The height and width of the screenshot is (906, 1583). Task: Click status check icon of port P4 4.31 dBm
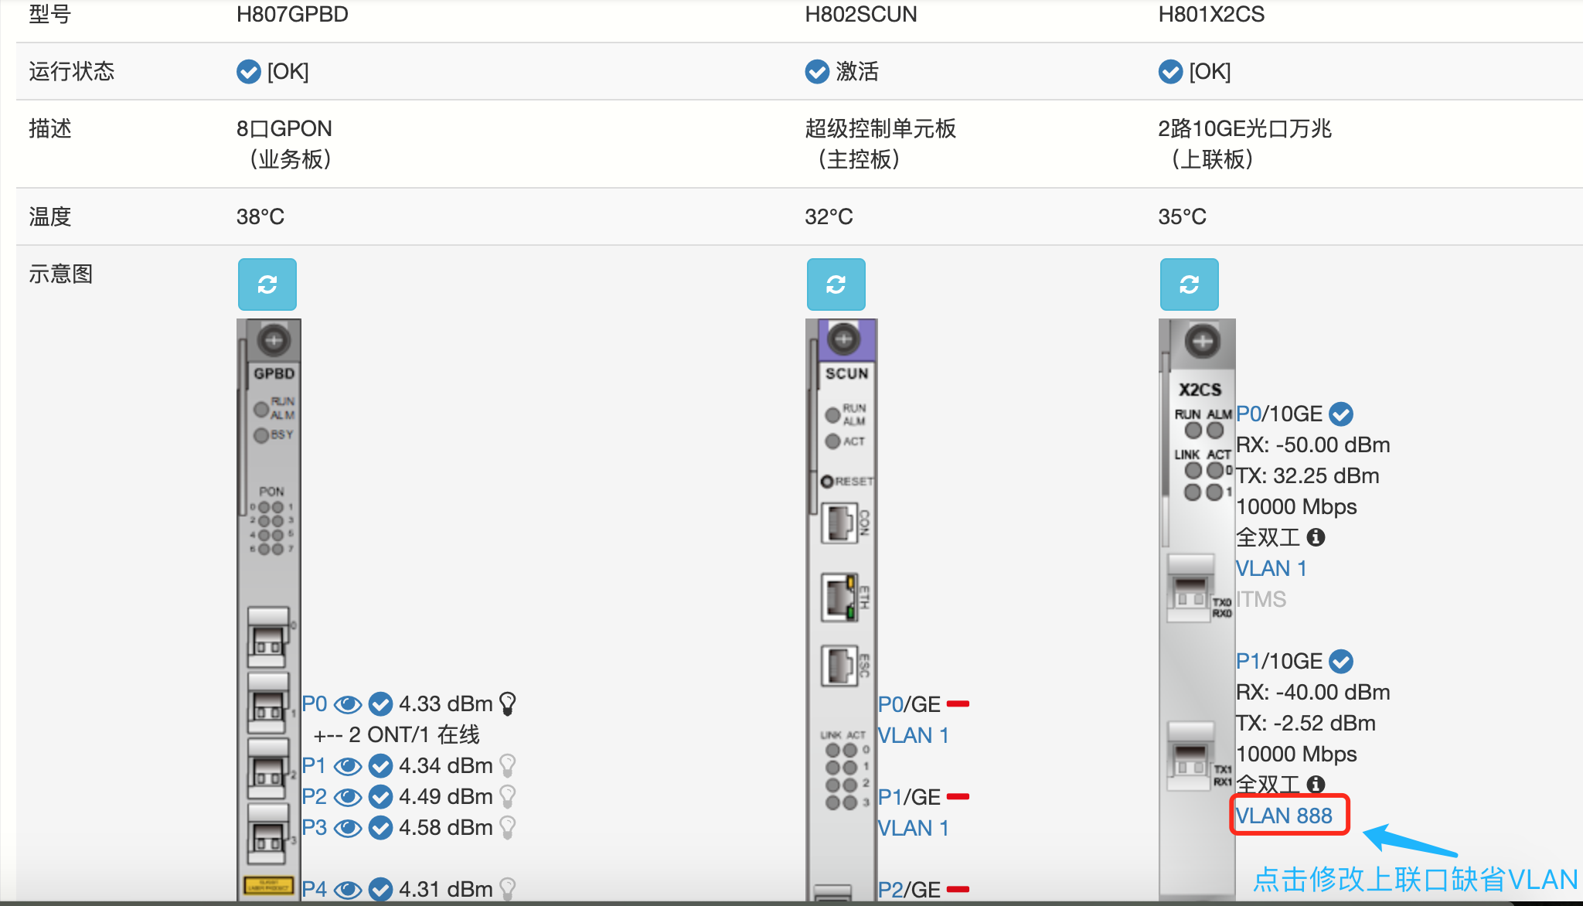pos(380,889)
